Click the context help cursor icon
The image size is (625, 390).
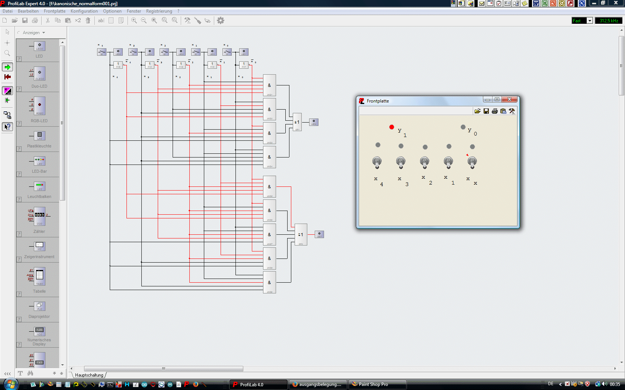coord(7,127)
